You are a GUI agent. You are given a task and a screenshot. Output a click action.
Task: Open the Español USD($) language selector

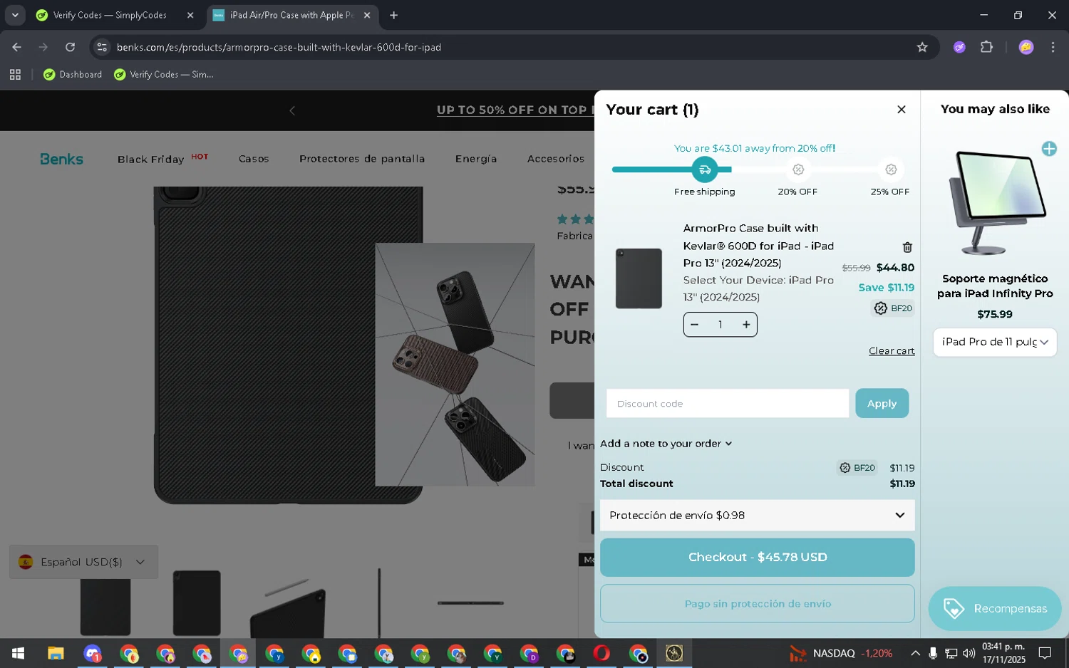point(83,562)
